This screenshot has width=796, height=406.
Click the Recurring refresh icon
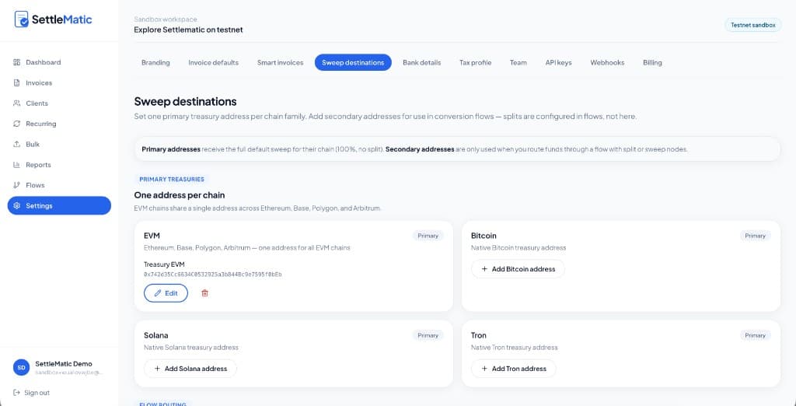[x=17, y=124]
